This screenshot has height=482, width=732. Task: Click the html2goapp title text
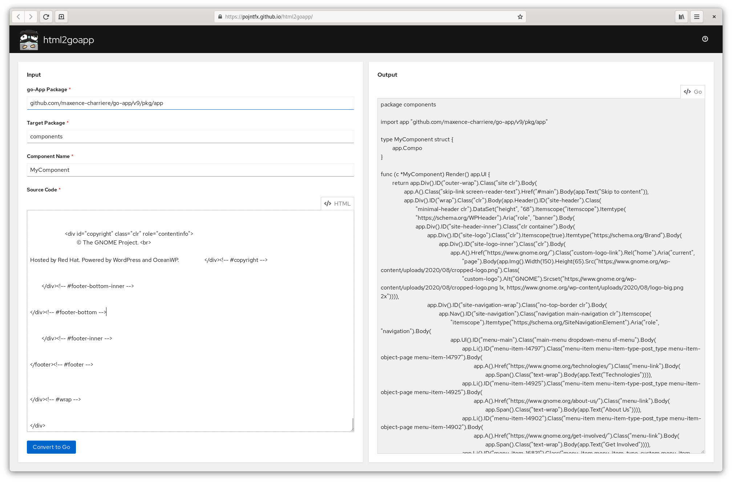[x=68, y=40]
